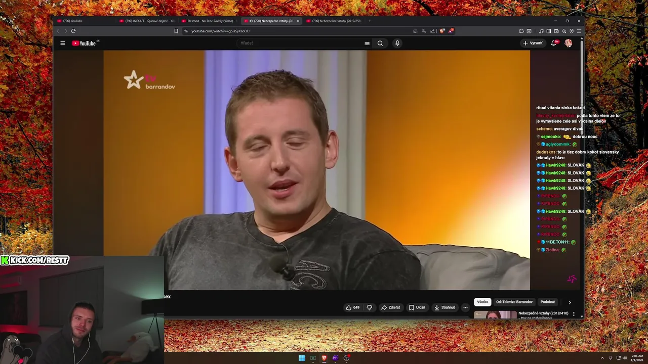Go to YouTube home via logo
The width and height of the screenshot is (648, 364).
pyautogui.click(x=85, y=43)
